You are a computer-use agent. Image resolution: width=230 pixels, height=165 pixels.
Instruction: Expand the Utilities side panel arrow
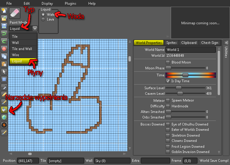(x=226, y=43)
